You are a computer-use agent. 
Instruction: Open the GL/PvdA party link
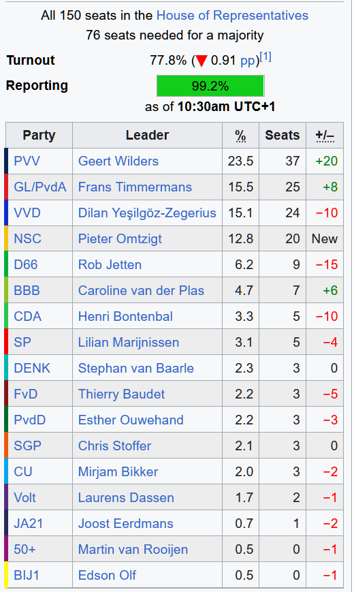pos(40,187)
